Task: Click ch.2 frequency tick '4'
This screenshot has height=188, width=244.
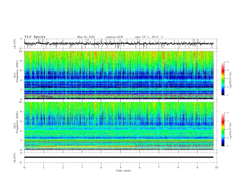Action: [x=22, y=131]
